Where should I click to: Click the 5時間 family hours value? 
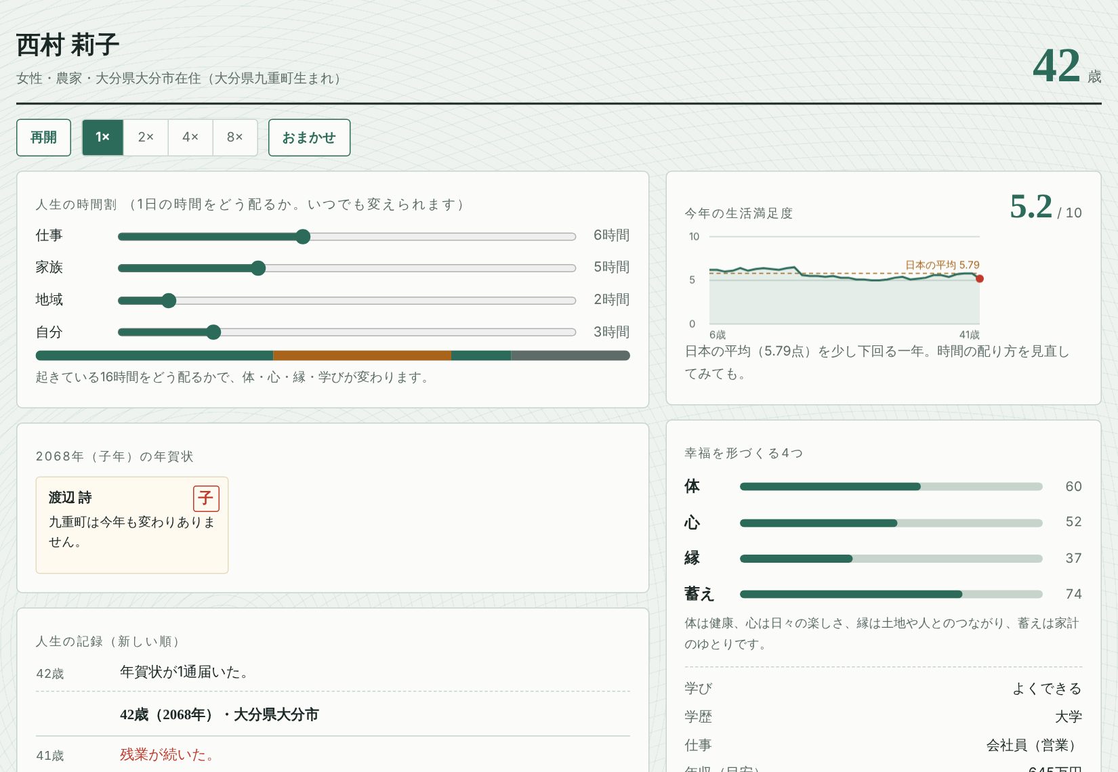point(611,267)
